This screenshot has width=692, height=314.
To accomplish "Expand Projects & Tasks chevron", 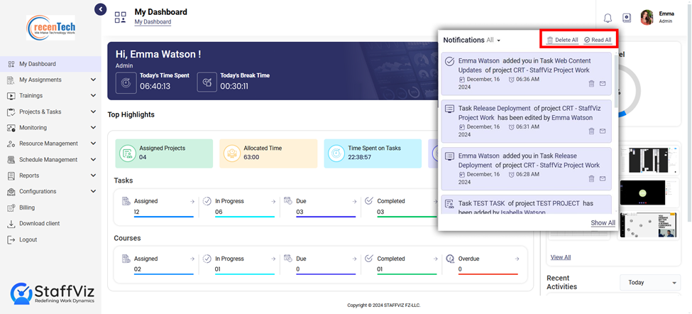I will click(x=93, y=112).
